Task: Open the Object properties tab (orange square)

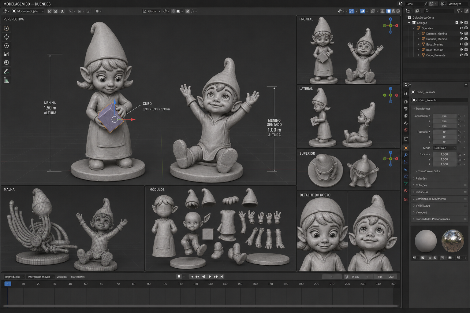Action: tap(406, 148)
